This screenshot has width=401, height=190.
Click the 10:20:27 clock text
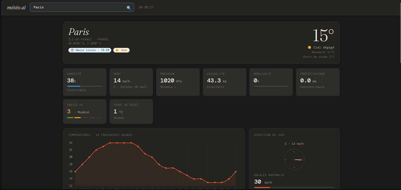point(146,7)
